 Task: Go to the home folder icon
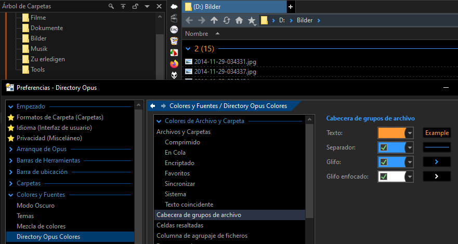point(239,20)
